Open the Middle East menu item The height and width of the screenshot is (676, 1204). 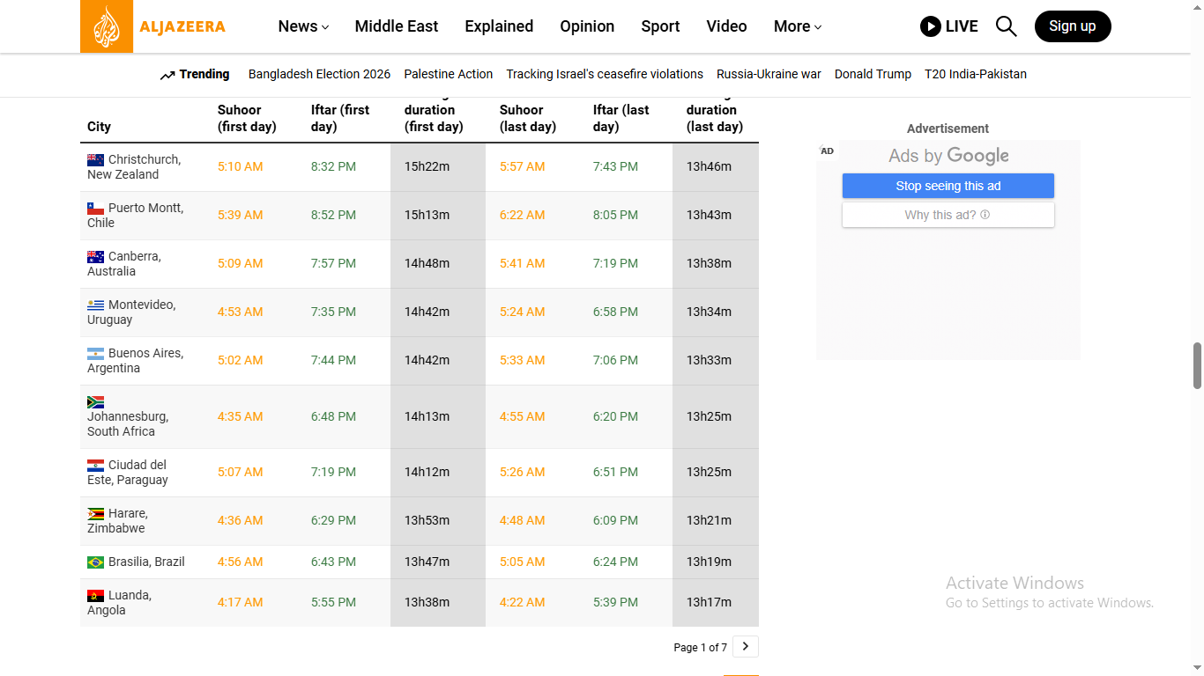point(396,26)
